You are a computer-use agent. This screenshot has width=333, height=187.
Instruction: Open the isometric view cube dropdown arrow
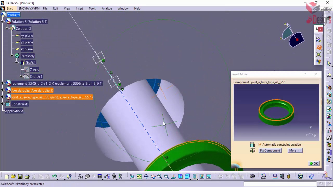tap(190, 179)
